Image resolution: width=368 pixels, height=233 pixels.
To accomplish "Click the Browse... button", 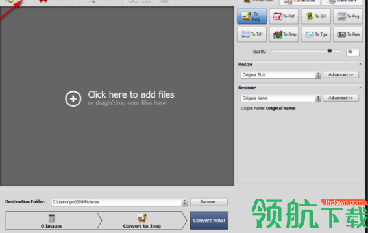I will [208, 202].
